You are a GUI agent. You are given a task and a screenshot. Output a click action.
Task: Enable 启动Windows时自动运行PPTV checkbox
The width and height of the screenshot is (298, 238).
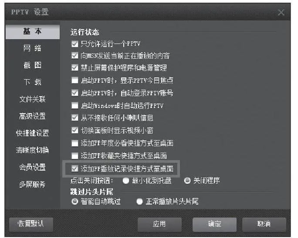(74, 105)
